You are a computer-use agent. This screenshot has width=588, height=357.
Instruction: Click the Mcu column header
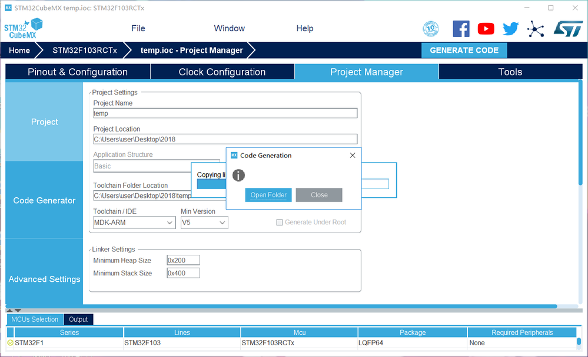coord(299,332)
